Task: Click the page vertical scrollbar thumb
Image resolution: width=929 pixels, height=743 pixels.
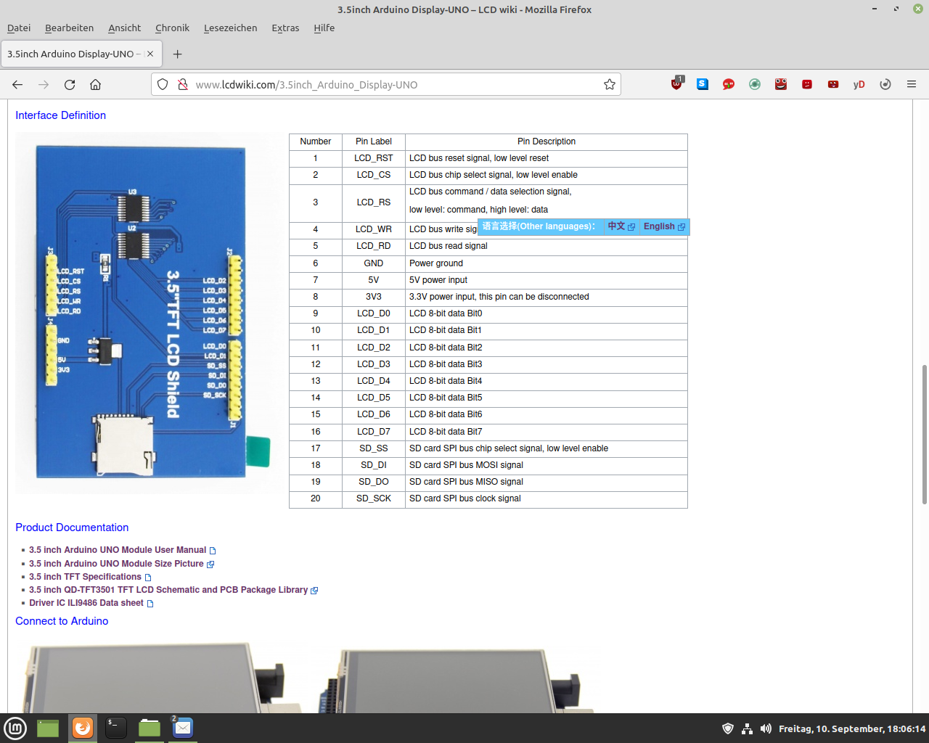Action: pyautogui.click(x=924, y=434)
